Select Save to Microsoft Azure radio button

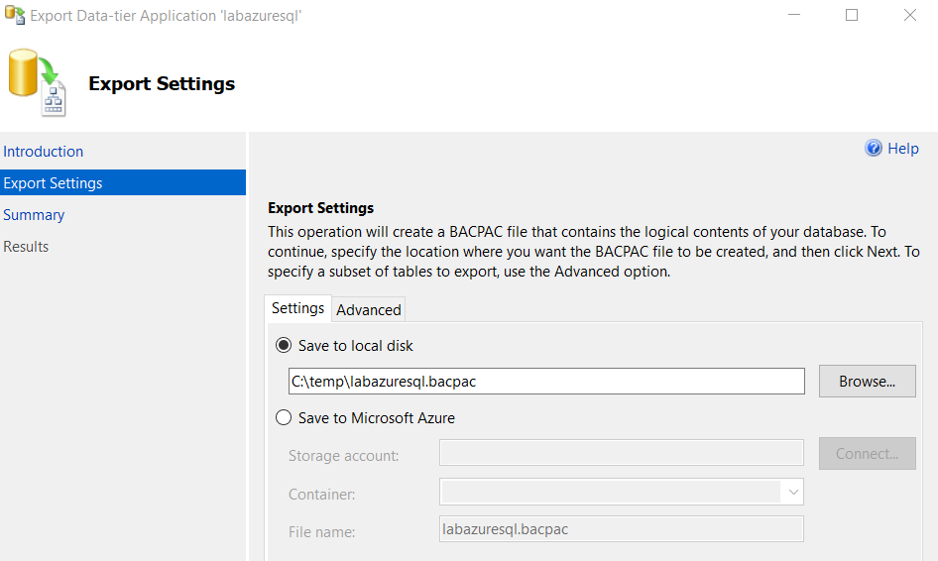pos(284,418)
